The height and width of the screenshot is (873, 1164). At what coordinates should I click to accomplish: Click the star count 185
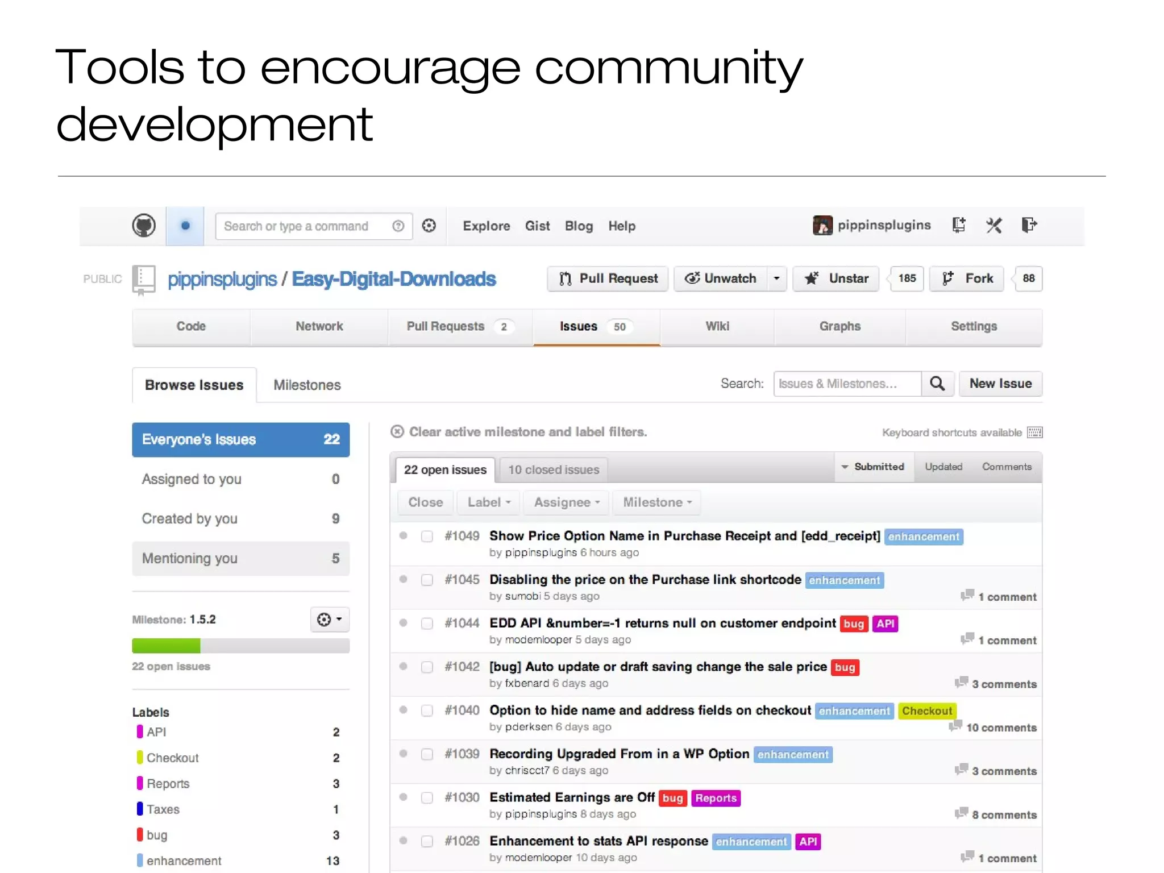point(907,278)
